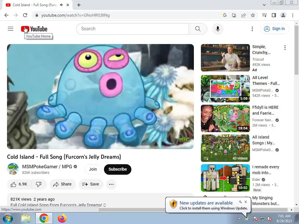
Task: Open Ffidyll is HERE video thumbnail
Action: coord(225,118)
